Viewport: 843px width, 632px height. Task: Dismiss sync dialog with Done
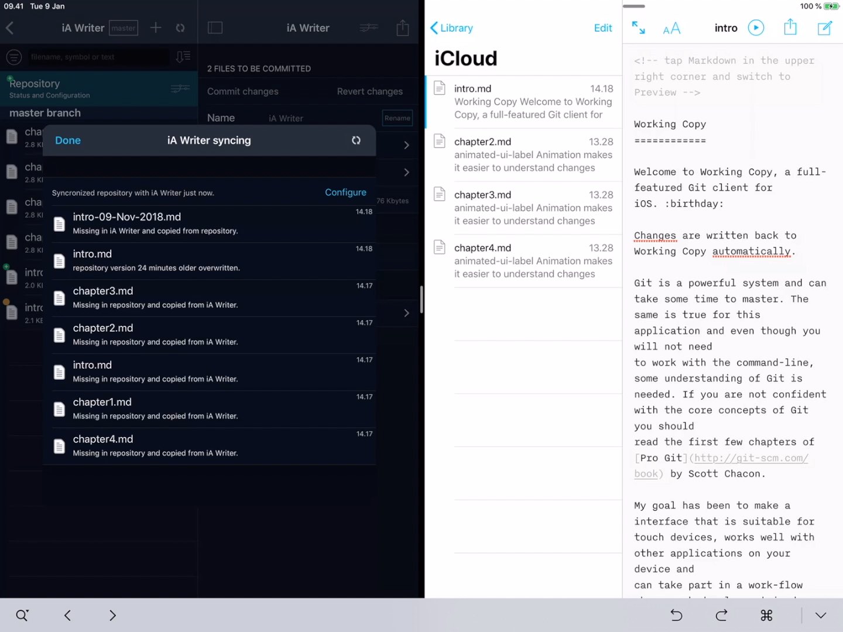pyautogui.click(x=68, y=140)
